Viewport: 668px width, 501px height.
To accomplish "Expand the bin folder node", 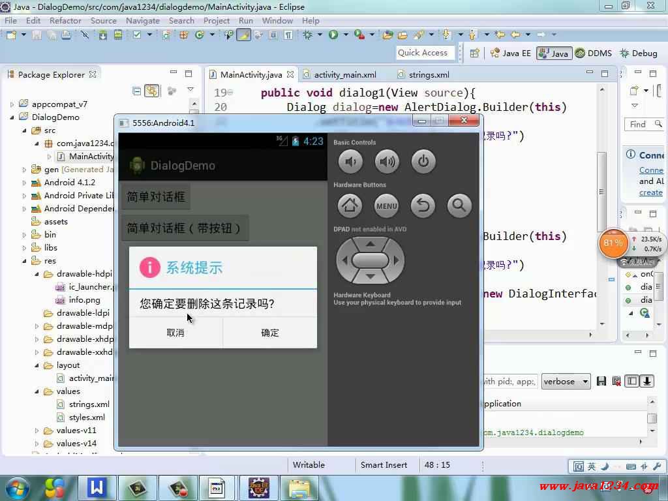I will click(x=24, y=235).
